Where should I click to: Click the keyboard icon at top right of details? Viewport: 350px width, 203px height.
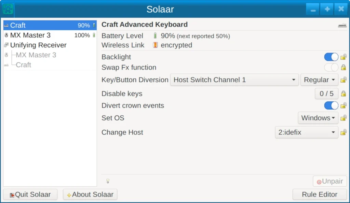pyautogui.click(x=342, y=25)
